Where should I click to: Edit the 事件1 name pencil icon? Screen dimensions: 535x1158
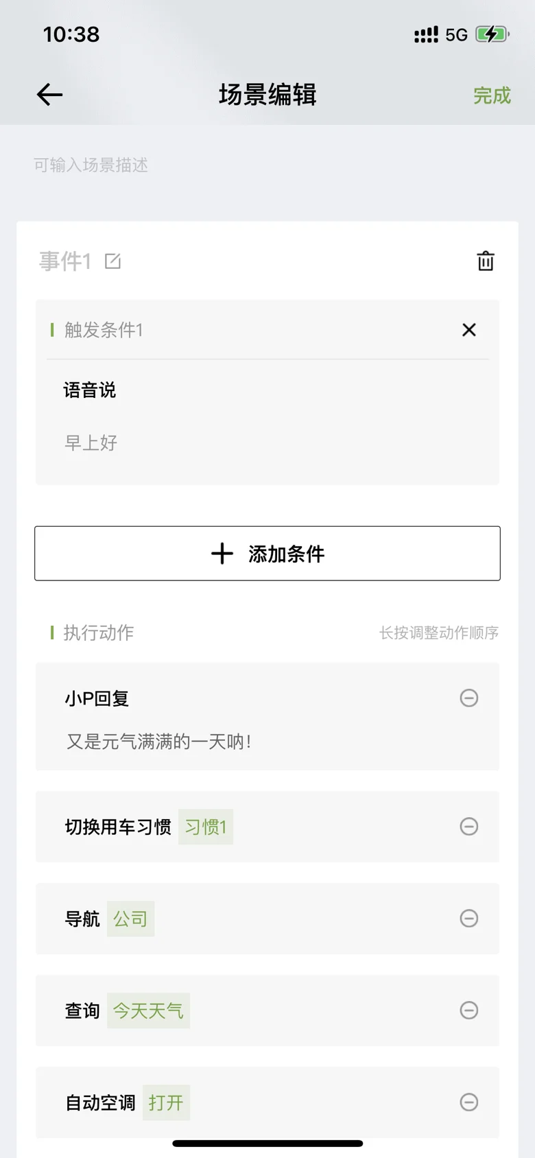coord(113,261)
